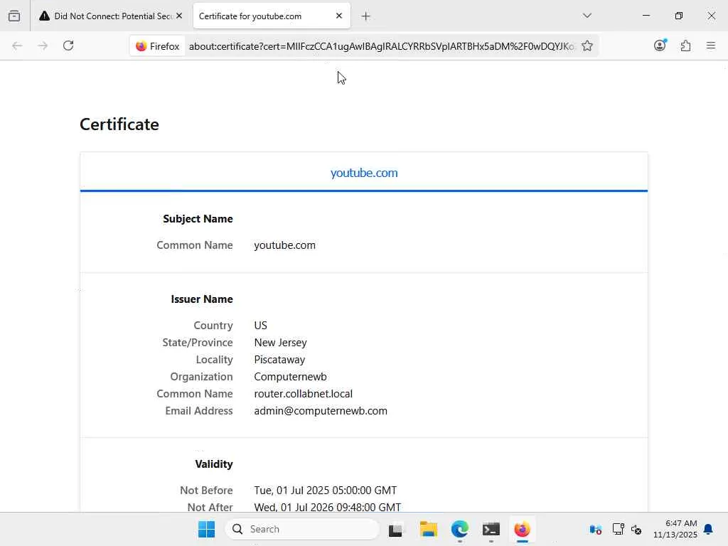Launch Microsoft Edge from taskbar

460,529
